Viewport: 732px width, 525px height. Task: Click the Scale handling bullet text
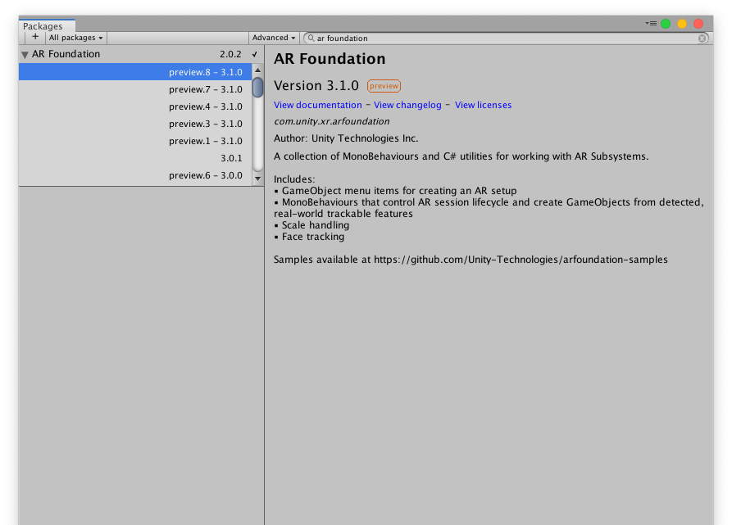tap(315, 225)
